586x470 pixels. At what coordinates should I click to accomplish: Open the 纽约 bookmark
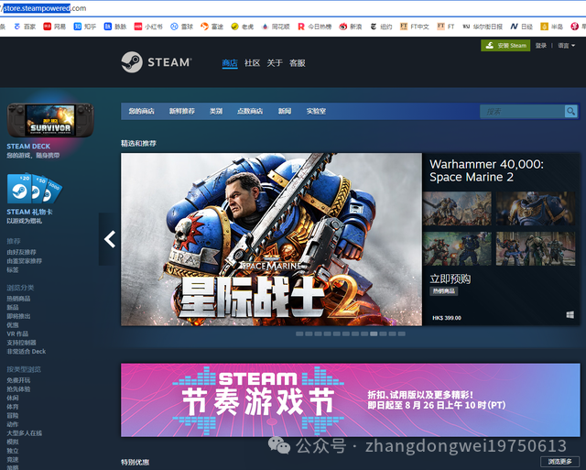click(381, 27)
